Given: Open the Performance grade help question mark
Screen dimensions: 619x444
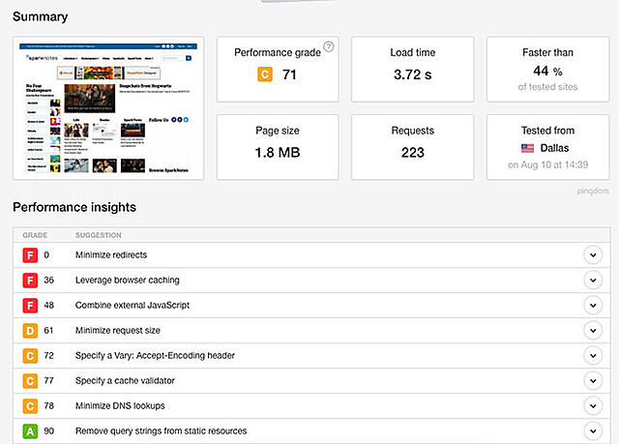Looking at the screenshot, I should [x=329, y=47].
